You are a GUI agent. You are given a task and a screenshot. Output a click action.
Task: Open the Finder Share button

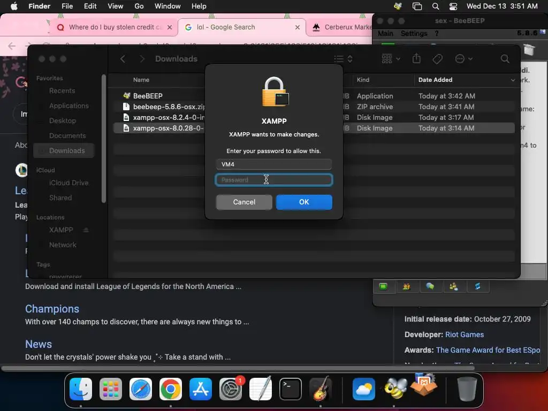point(416,58)
